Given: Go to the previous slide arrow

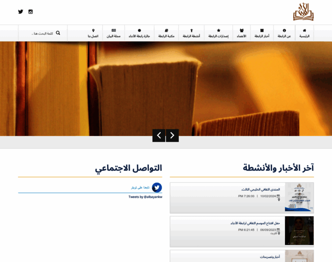Looking at the screenshot, I should (x=159, y=135).
